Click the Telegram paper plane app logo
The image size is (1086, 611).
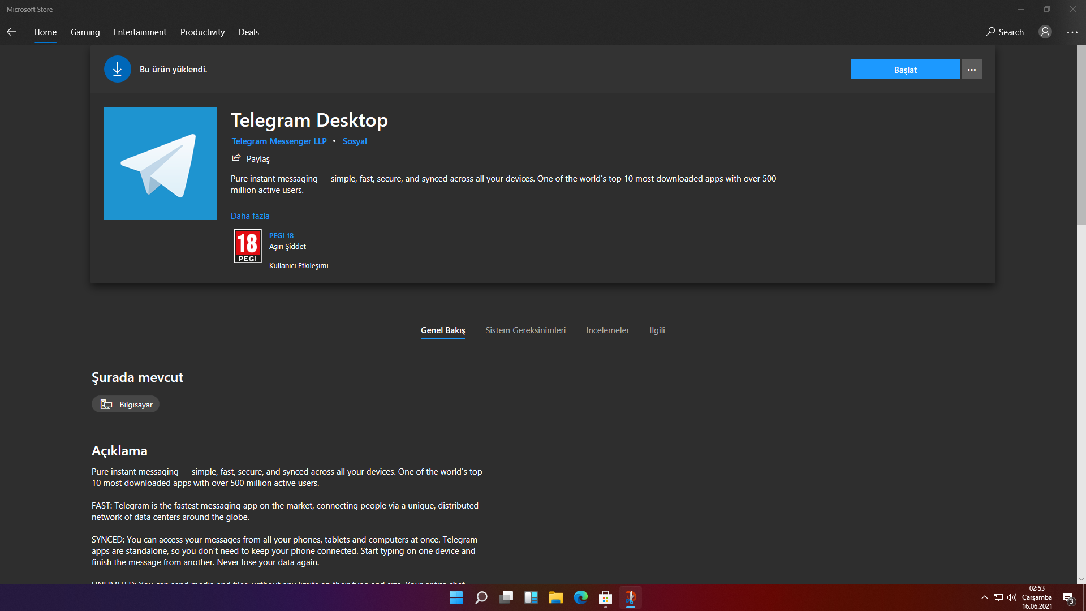coord(160,163)
